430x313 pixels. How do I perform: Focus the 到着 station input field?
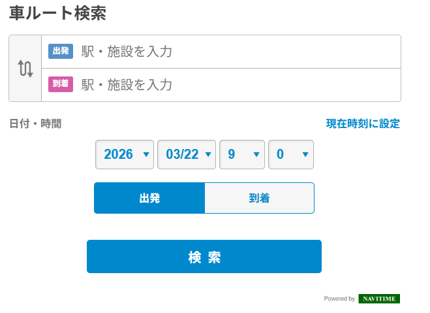point(235,85)
